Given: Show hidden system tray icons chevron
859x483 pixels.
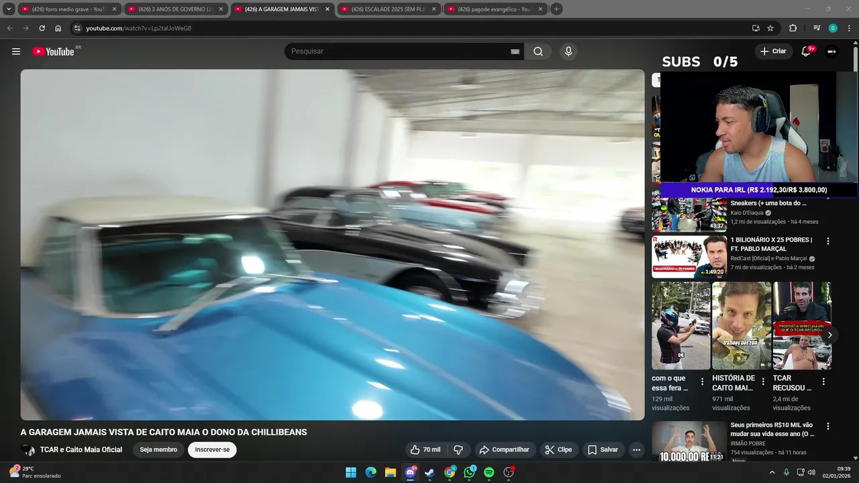Looking at the screenshot, I should click(772, 472).
